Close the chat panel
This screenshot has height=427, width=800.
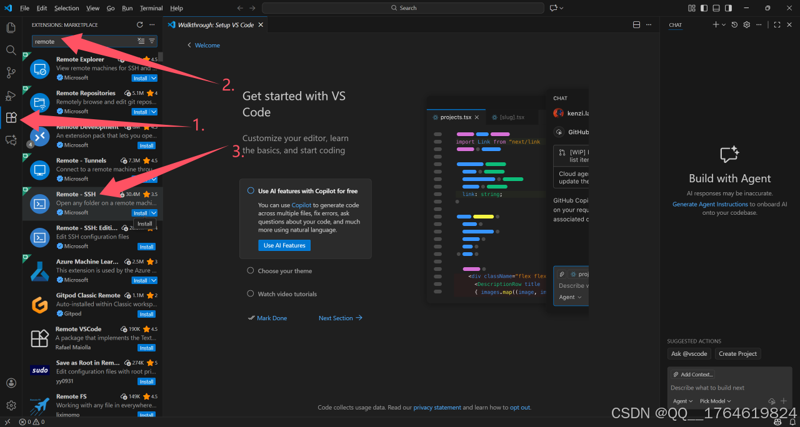(789, 25)
